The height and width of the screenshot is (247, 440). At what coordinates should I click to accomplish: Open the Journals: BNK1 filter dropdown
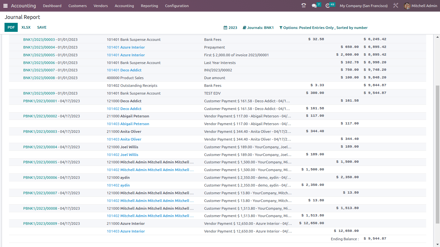pos(258,28)
